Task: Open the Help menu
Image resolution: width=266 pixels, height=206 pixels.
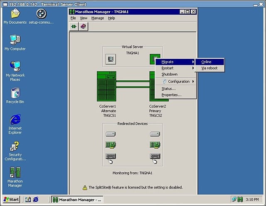Action: pyautogui.click(x=111, y=18)
